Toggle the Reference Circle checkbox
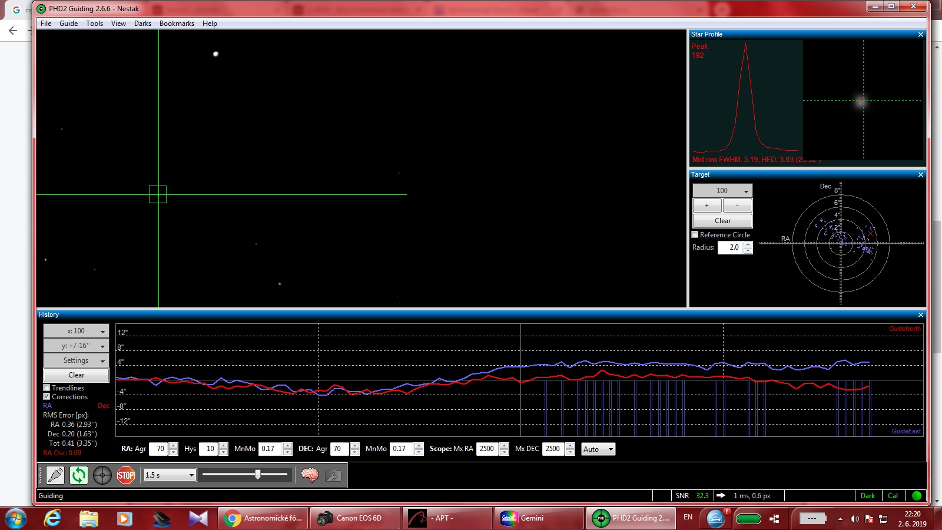Screen dimensions: 942x530 pyautogui.click(x=695, y=234)
